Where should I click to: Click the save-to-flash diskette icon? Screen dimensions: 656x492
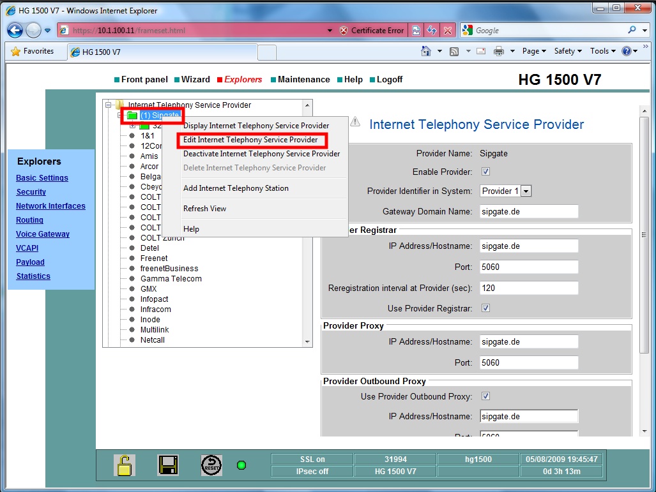[168, 465]
